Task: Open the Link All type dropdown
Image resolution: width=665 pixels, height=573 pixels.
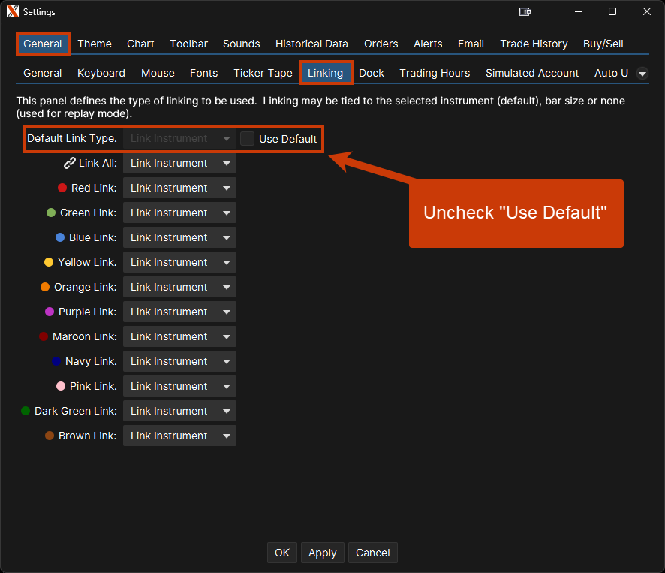Action: click(x=179, y=163)
